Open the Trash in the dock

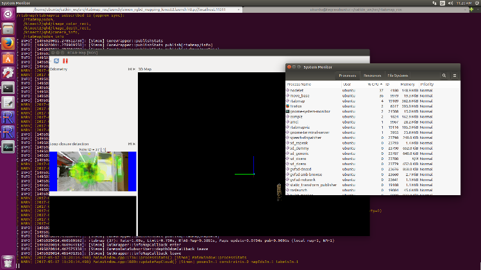8,261
